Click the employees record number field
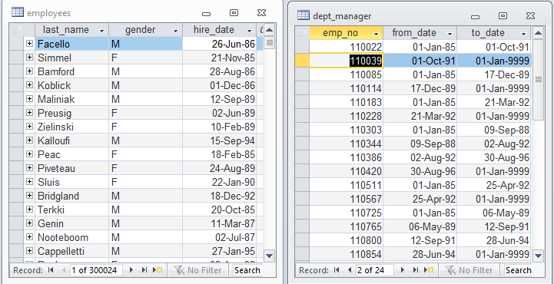The width and height of the screenshot is (554, 284). click(x=96, y=270)
